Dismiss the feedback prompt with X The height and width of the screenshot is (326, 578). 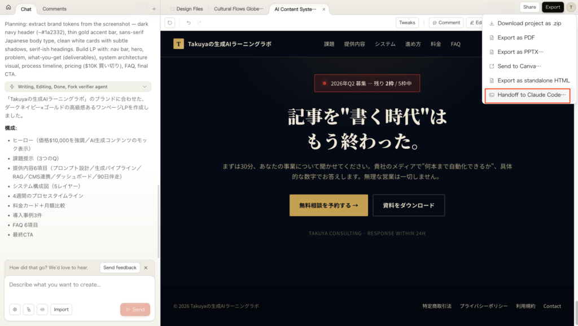tap(146, 267)
